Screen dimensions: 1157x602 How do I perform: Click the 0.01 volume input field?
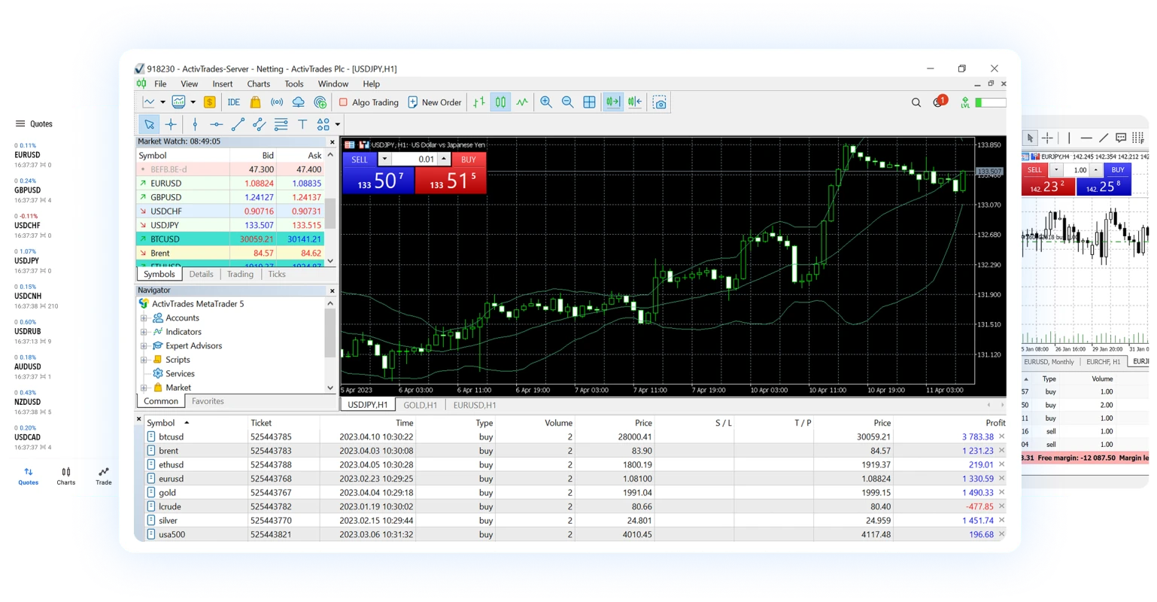coord(415,160)
